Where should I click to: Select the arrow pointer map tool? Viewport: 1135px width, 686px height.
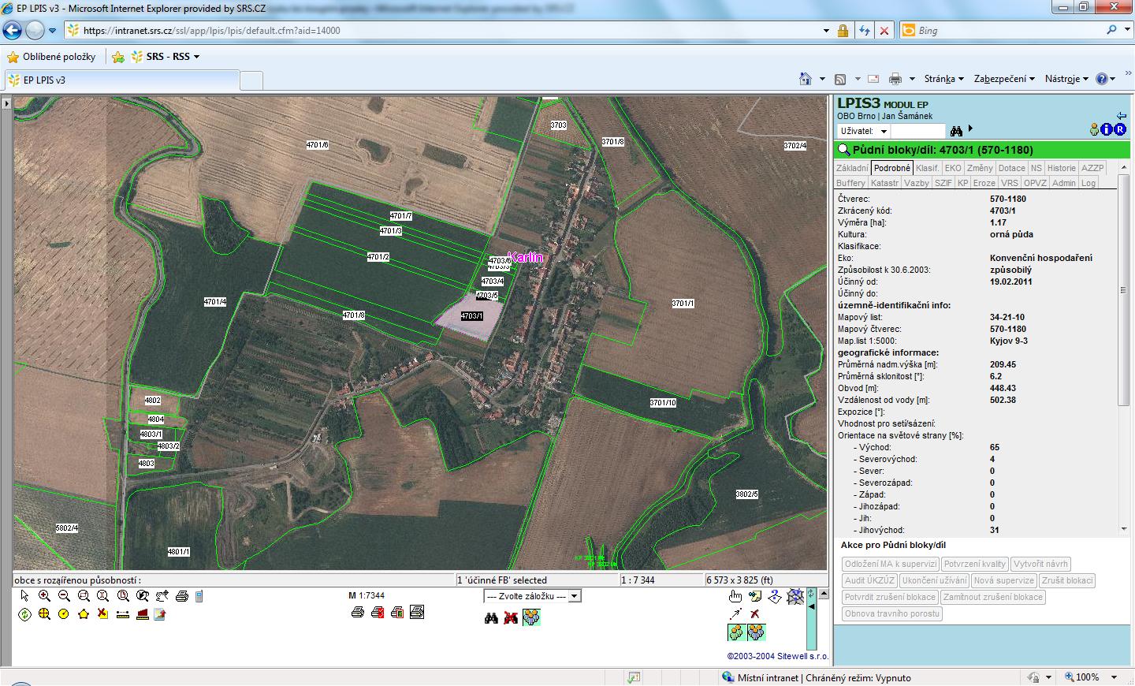point(24,596)
